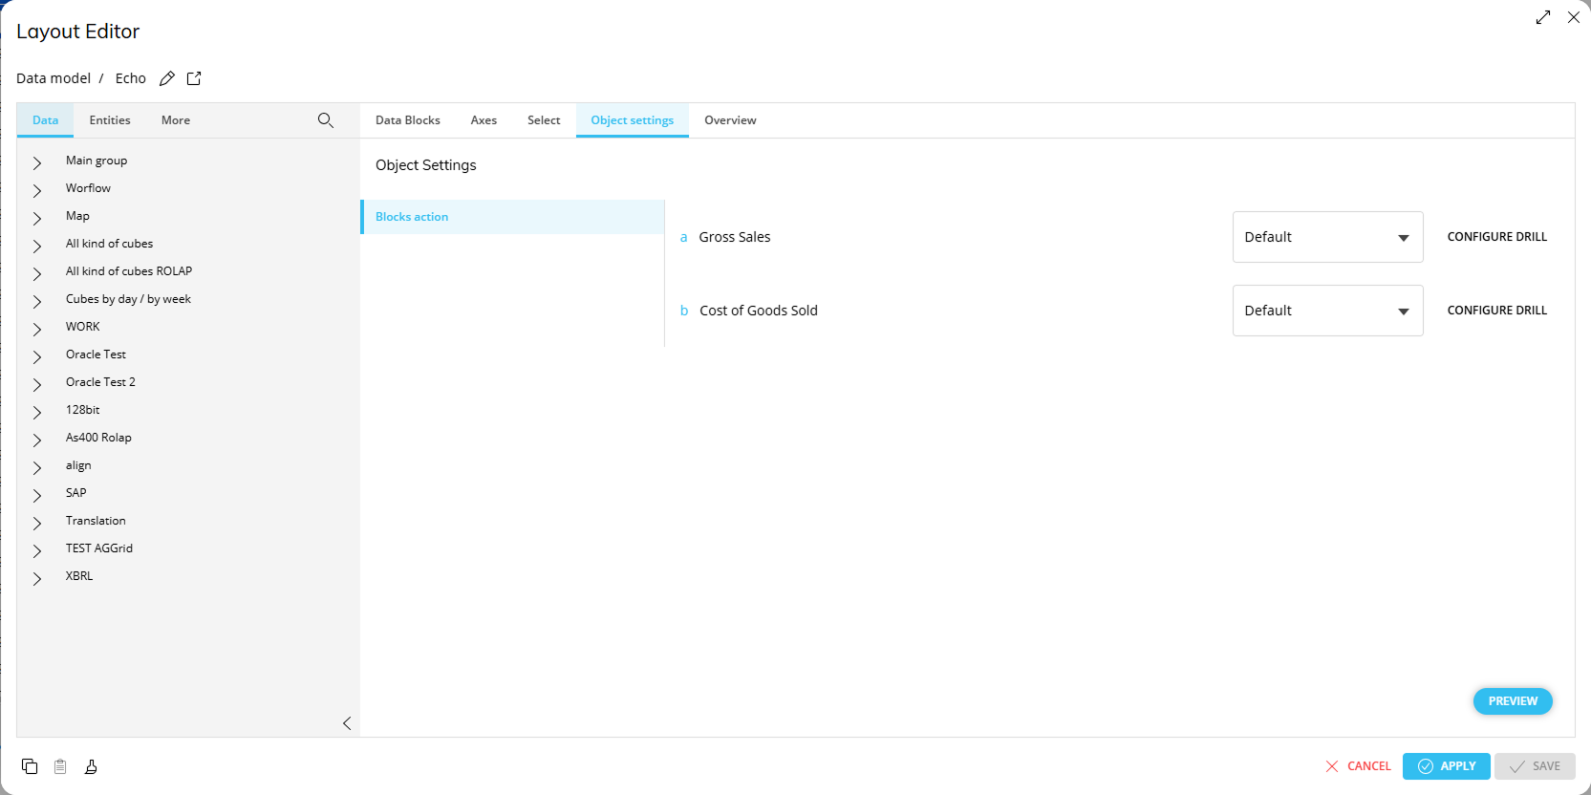Click the paste clipboard icon in bottom bar
Viewport: 1591px width, 795px height.
(60, 766)
